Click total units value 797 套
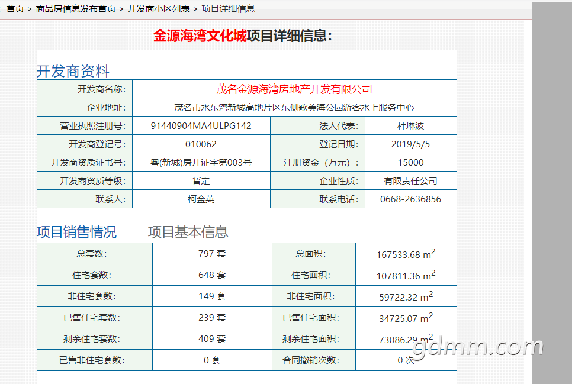 pos(212,253)
